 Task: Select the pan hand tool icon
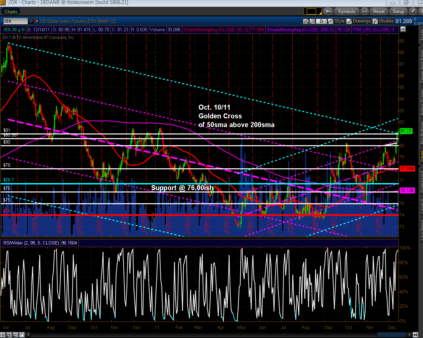[x=22, y=335]
